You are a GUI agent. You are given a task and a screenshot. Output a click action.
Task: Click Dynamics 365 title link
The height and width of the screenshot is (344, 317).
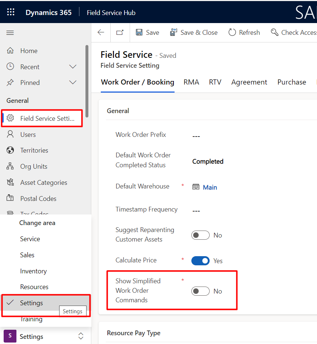click(49, 12)
